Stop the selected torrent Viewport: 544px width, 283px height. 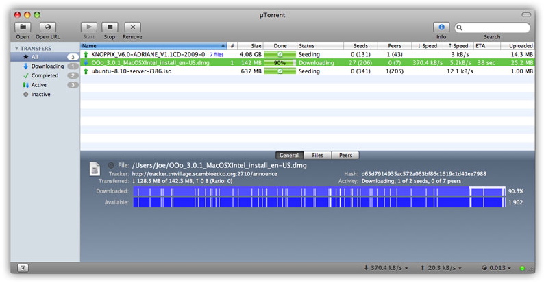tap(110, 27)
